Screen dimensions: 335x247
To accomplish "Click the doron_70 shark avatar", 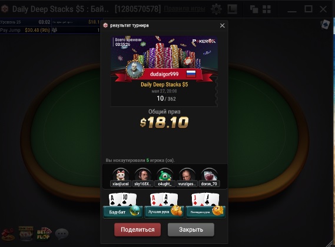I will (x=209, y=175).
